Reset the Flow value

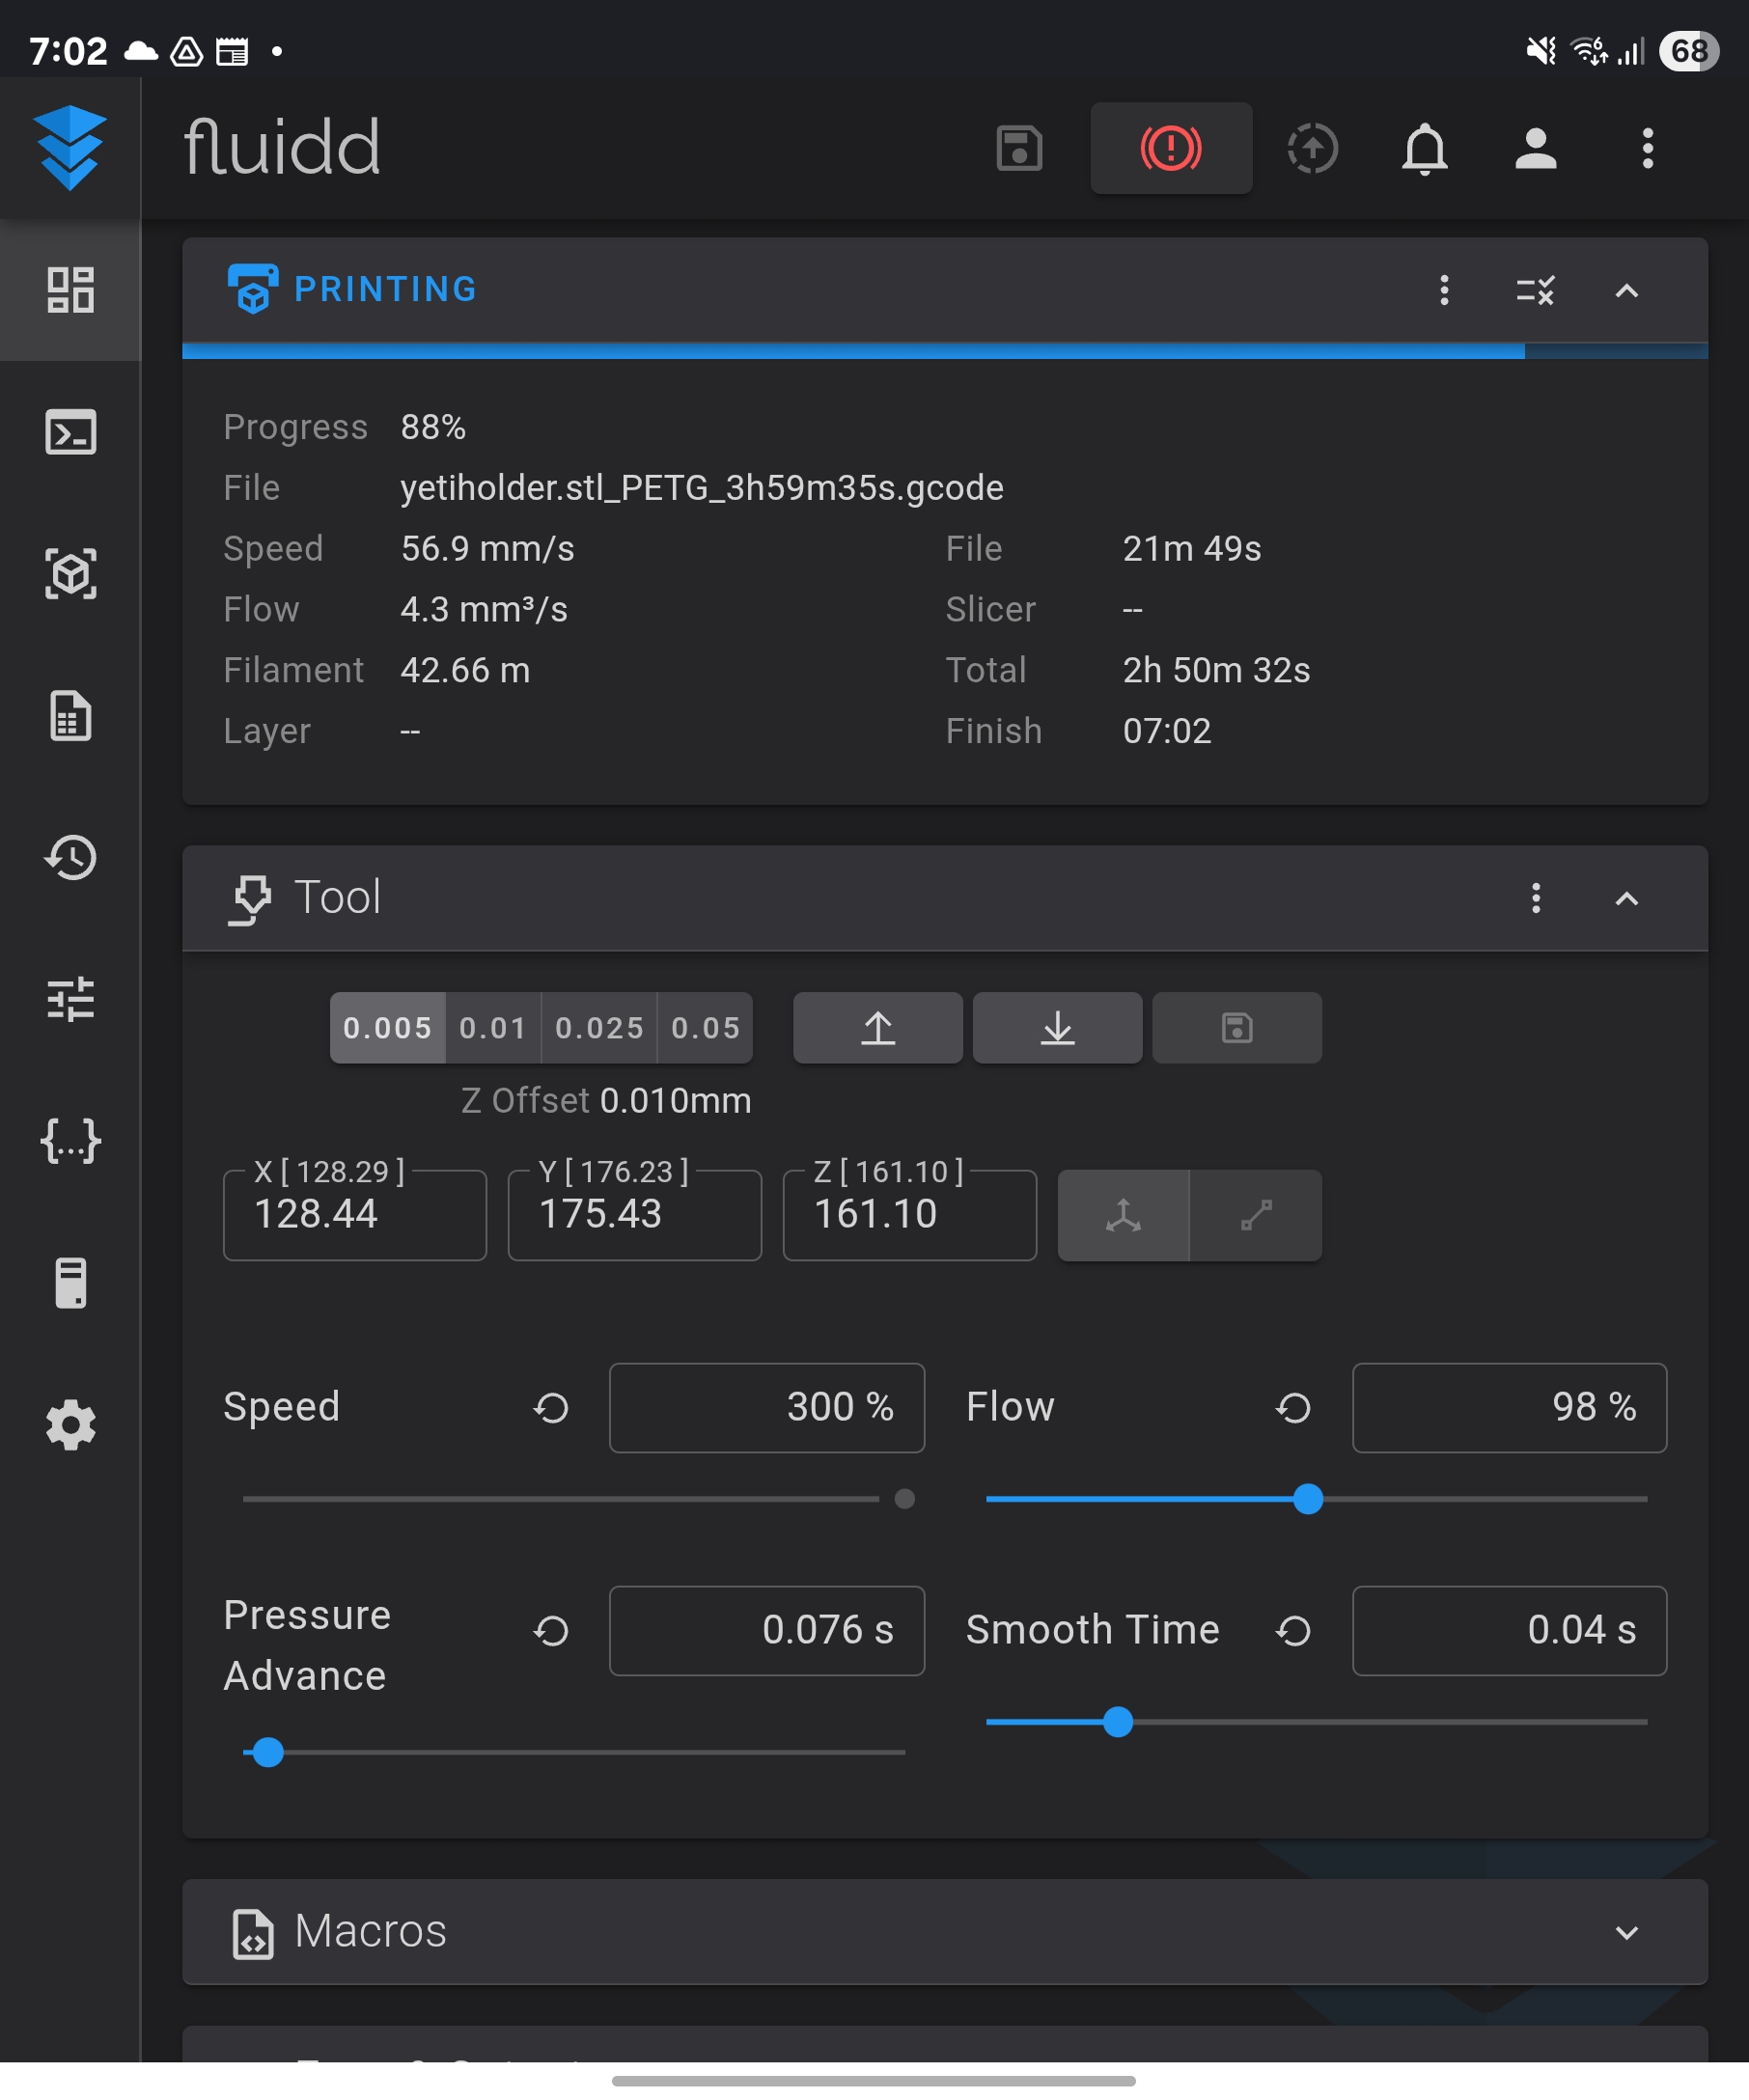pyautogui.click(x=1293, y=1408)
